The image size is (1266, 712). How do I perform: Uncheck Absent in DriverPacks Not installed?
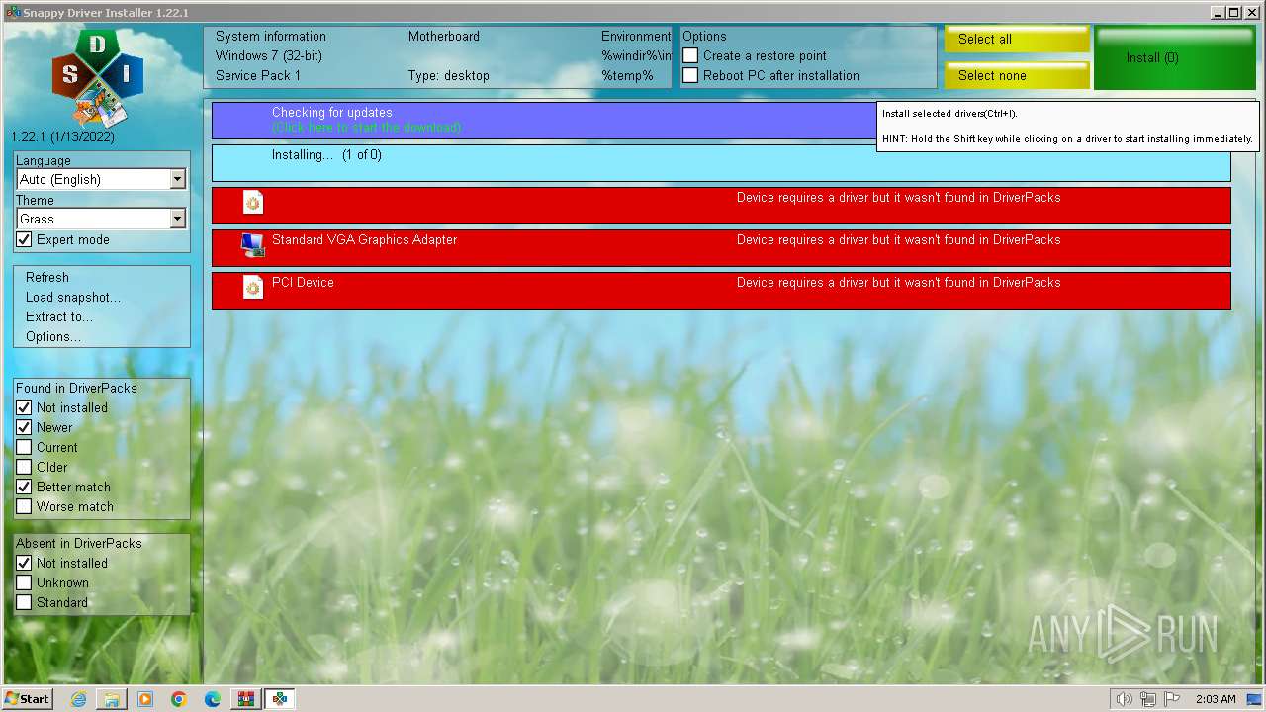pyautogui.click(x=24, y=564)
